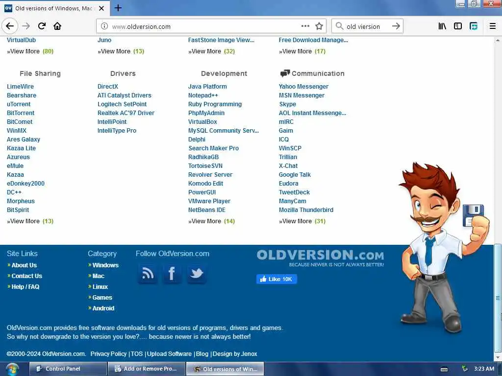Show site information icon in address bar
Screen dimensions: 502x376
(x=104, y=26)
